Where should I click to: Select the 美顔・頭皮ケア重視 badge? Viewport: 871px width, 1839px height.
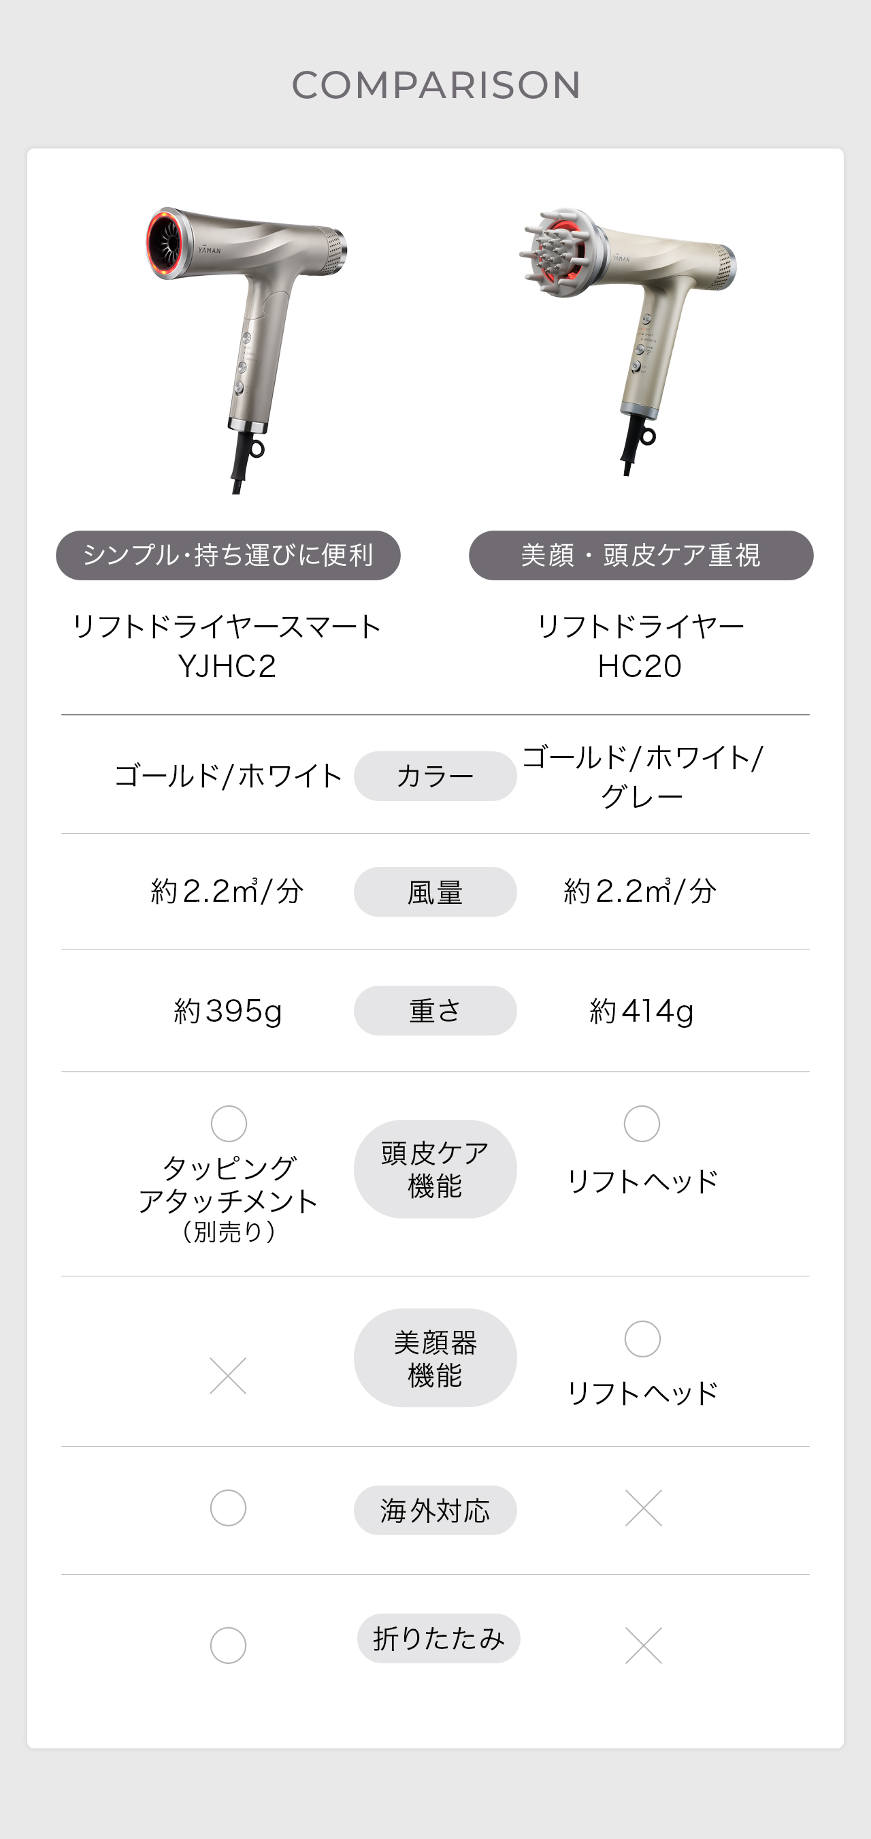click(x=640, y=555)
